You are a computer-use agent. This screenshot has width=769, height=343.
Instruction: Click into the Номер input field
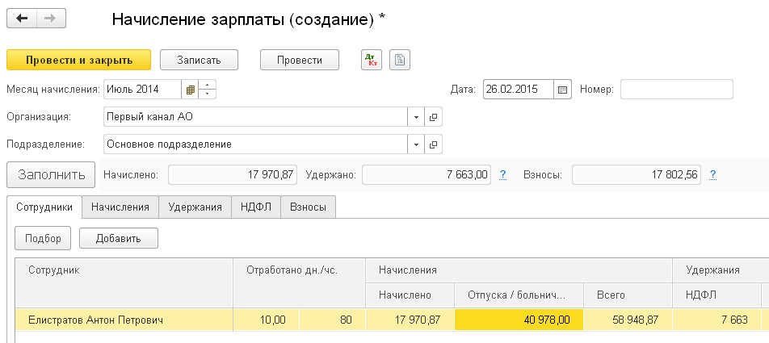[x=676, y=89]
